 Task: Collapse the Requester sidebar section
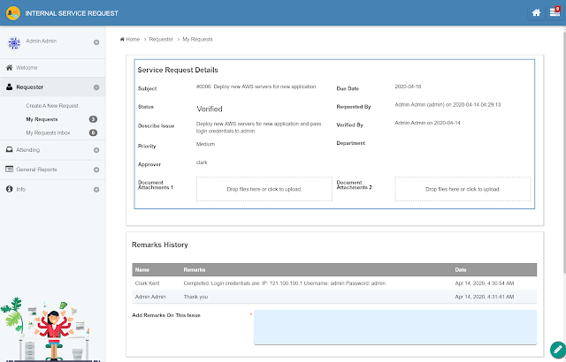pyautogui.click(x=96, y=87)
